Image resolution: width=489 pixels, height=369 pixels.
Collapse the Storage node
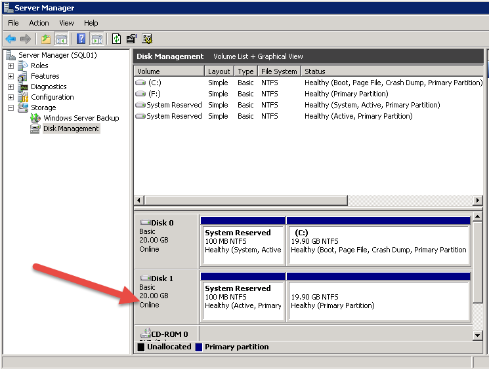click(x=11, y=107)
